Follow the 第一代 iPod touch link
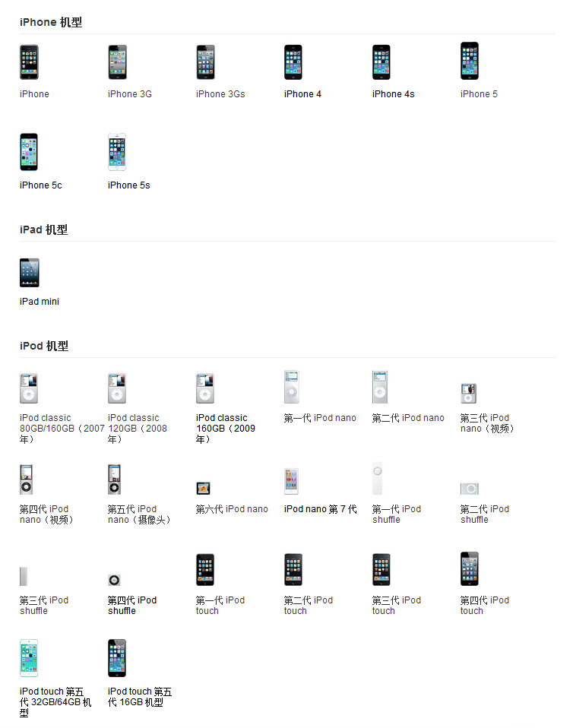This screenshot has height=728, width=573. pyautogui.click(x=220, y=605)
